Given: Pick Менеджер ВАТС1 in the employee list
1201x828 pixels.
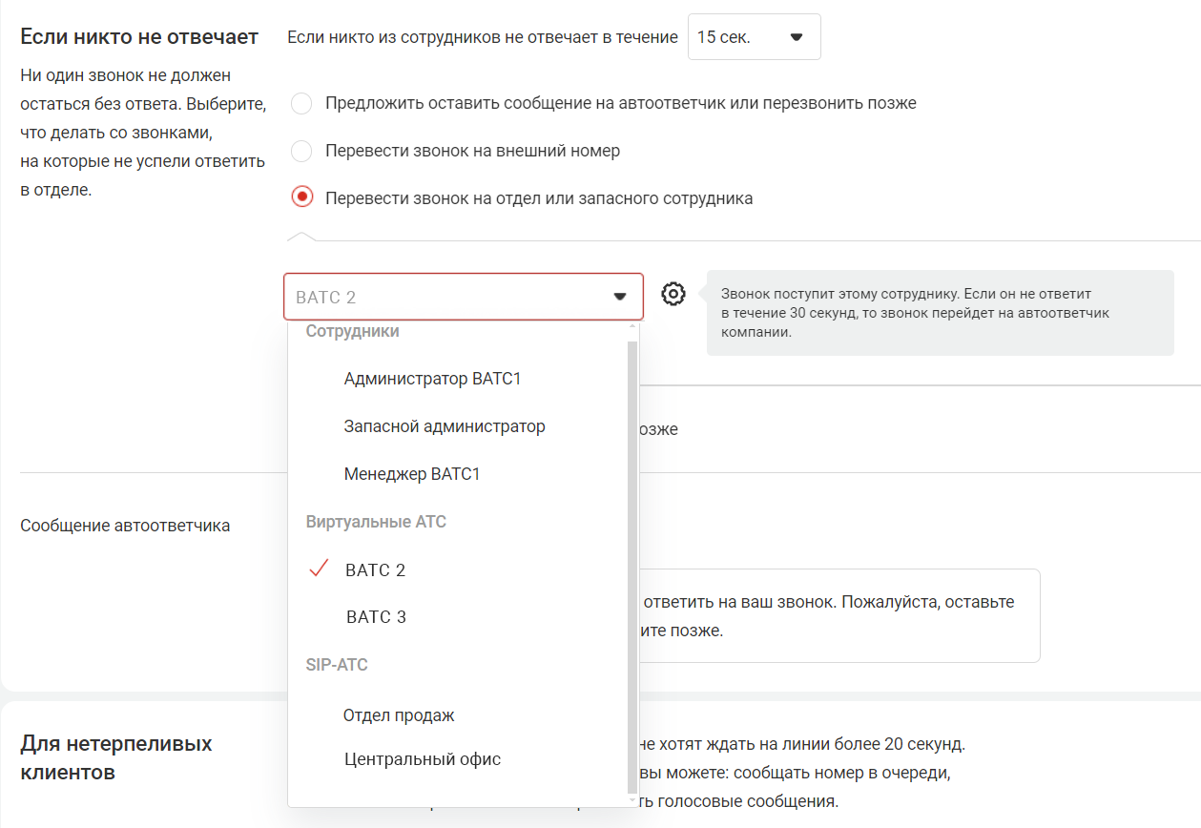Looking at the screenshot, I should click(412, 474).
